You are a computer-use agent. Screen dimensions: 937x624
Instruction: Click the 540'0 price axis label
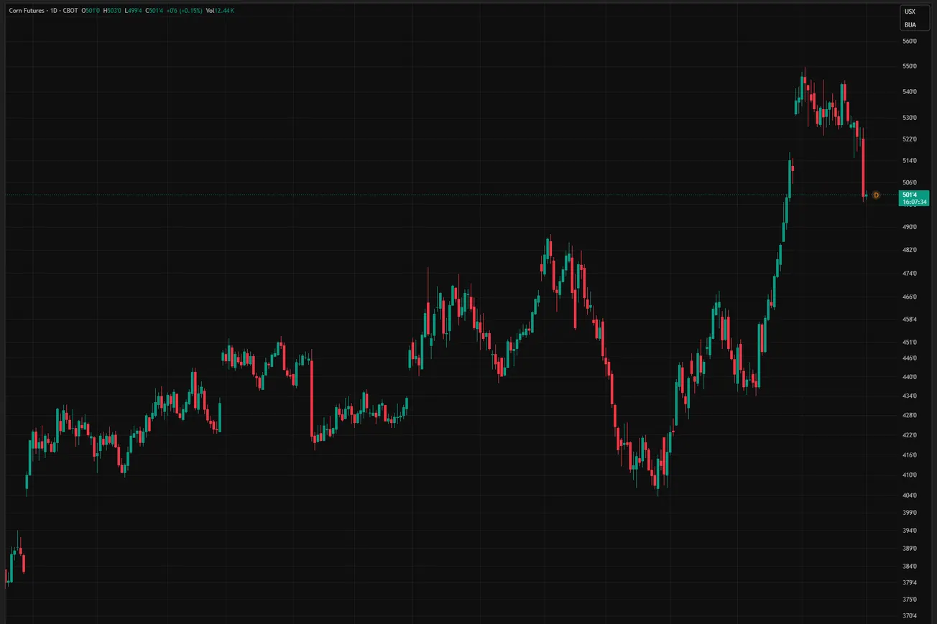point(910,92)
